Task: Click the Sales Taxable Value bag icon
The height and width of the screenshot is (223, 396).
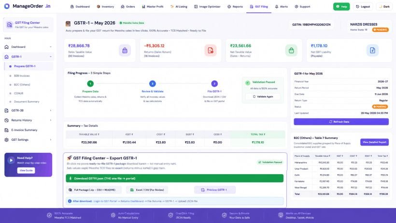Action: 125,50
